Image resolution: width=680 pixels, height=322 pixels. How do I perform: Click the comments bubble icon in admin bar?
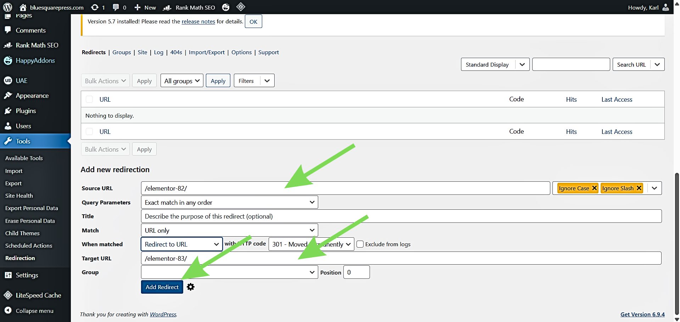pyautogui.click(x=116, y=7)
